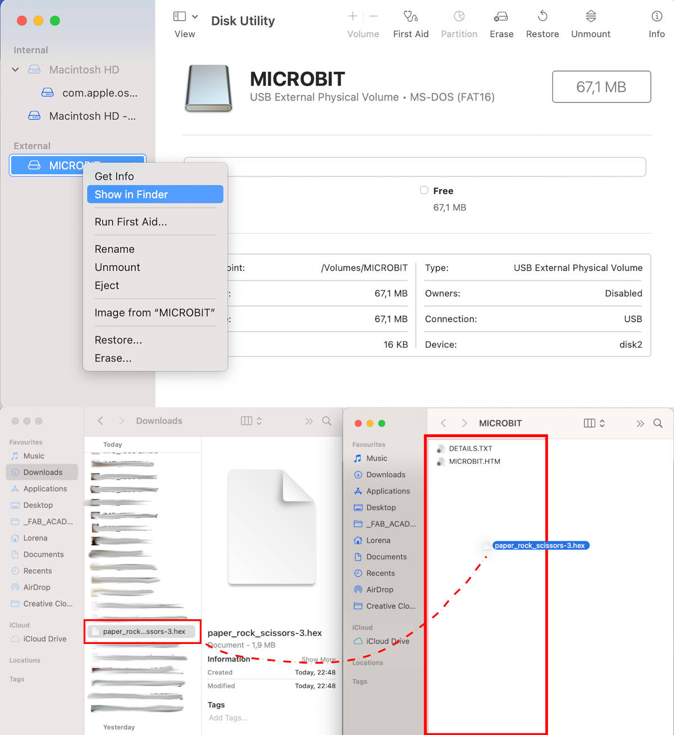
Task: Click the more toolbar items chevron in Downloads window
Action: [x=308, y=421]
